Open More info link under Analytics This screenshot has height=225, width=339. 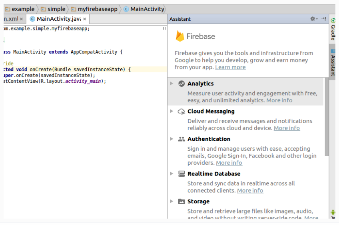tap(279, 100)
